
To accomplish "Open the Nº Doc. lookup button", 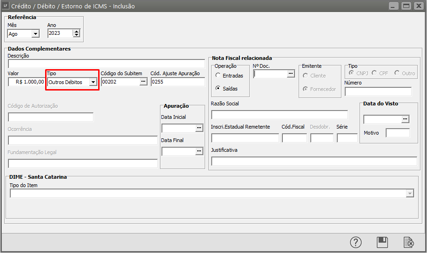I will click(x=291, y=74).
